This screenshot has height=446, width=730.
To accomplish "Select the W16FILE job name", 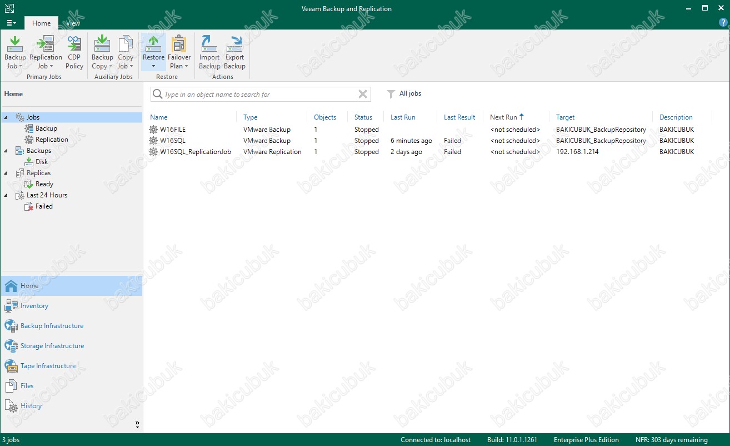I will coord(173,130).
